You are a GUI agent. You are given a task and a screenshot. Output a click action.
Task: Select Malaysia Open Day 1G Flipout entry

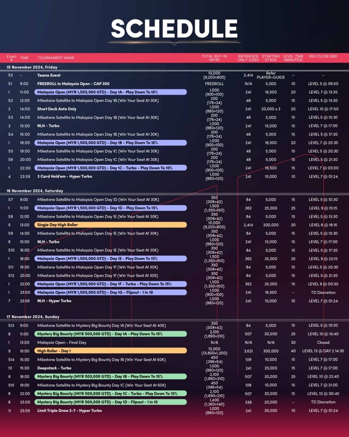point(110,292)
